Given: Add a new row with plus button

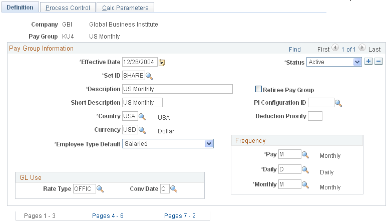Looking at the screenshot, I should point(368,61).
